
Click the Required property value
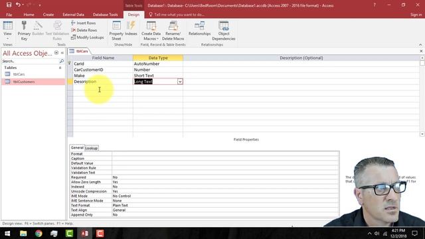click(225, 177)
